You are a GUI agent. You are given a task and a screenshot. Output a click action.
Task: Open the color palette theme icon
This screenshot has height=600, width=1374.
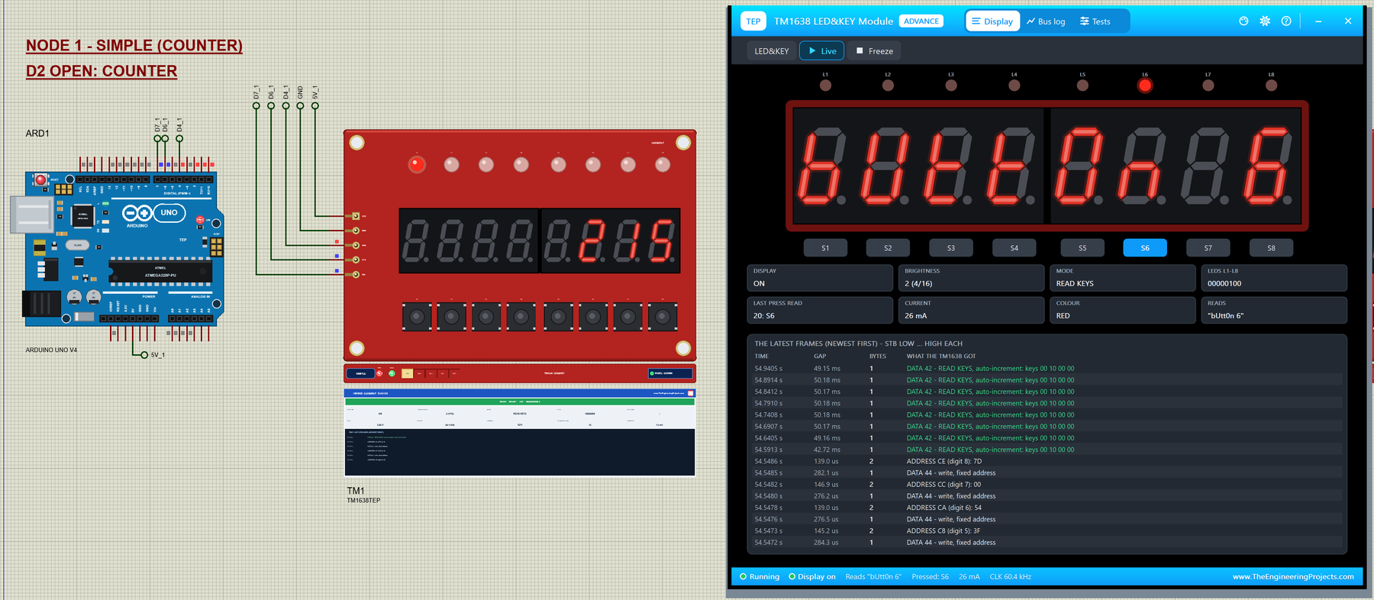[1243, 21]
